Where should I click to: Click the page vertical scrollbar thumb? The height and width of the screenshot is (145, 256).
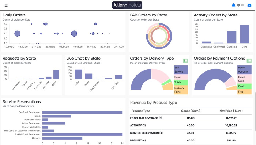(255, 111)
